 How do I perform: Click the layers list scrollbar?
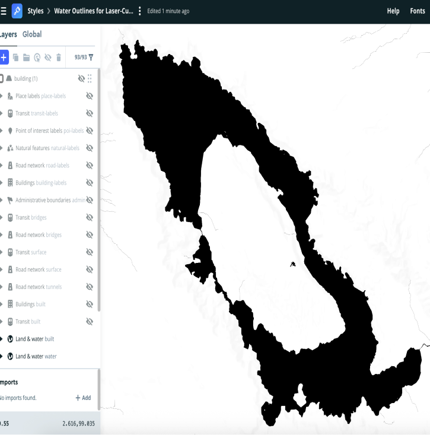pyautogui.click(x=99, y=190)
